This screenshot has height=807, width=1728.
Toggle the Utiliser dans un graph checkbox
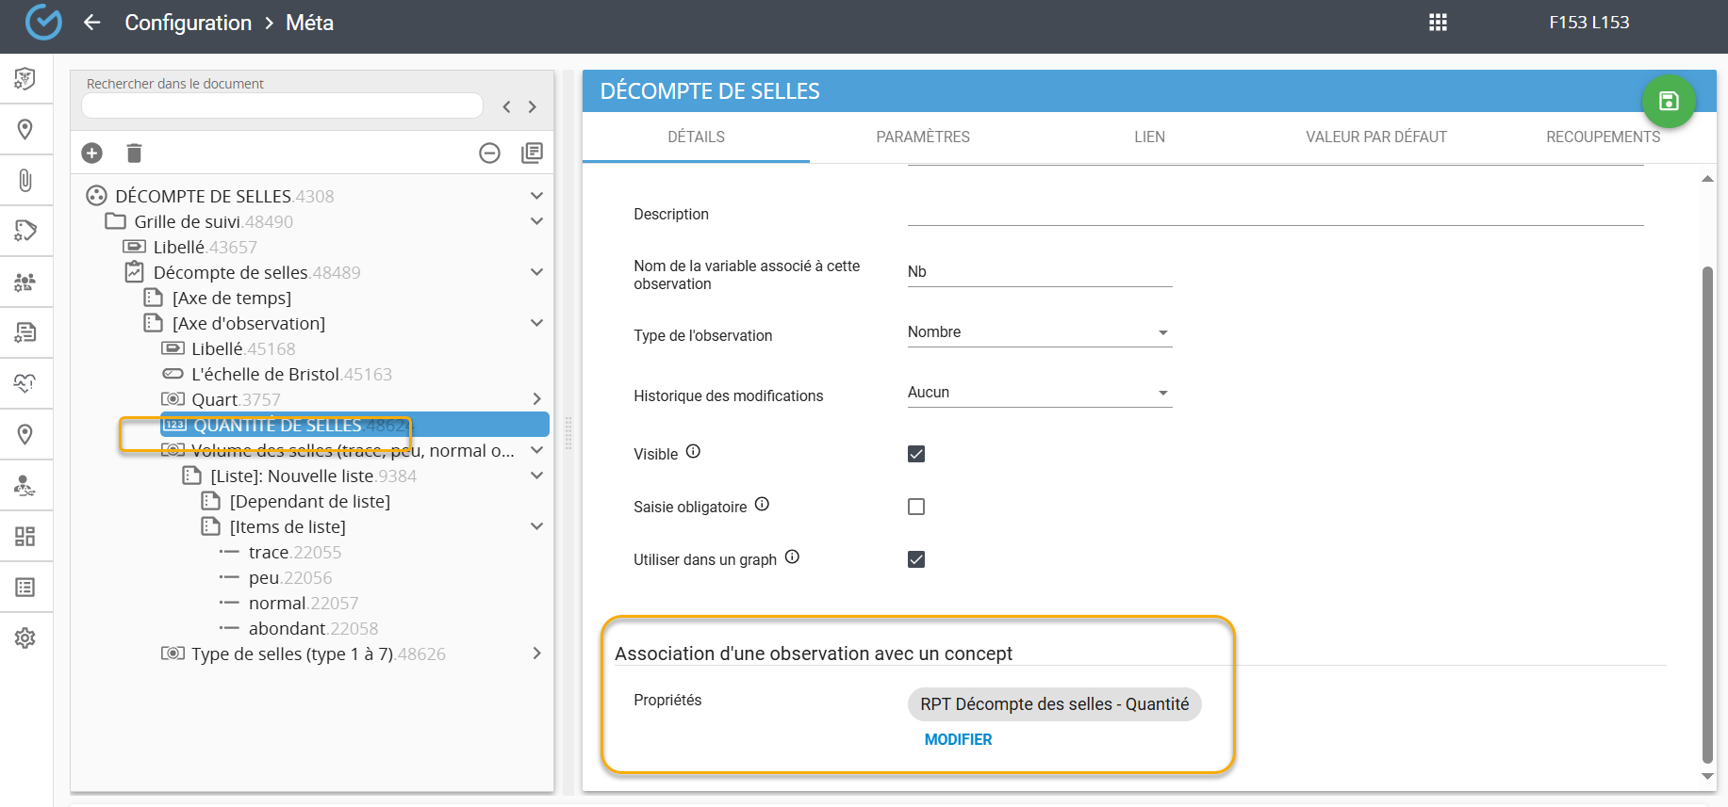coord(915,559)
